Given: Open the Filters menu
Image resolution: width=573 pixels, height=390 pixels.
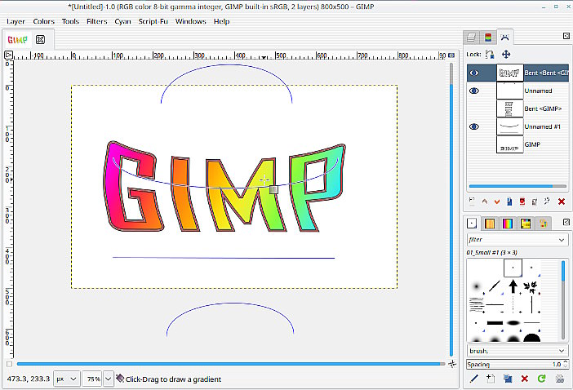Looking at the screenshot, I should click(x=97, y=21).
